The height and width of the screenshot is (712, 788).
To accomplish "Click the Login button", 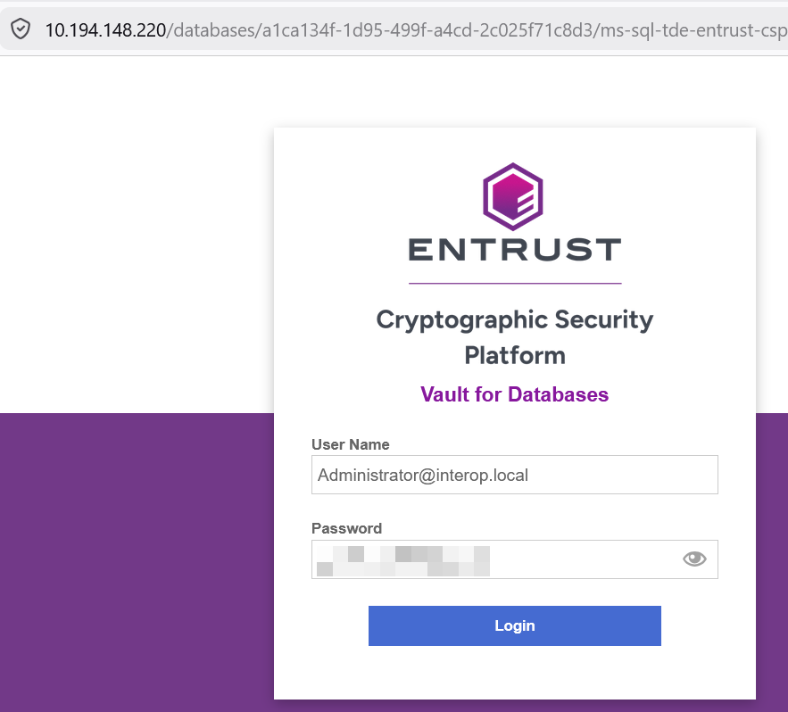I will click(x=514, y=625).
